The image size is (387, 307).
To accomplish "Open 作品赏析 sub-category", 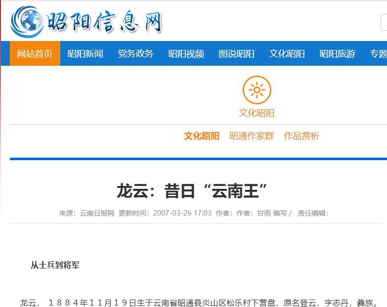I will pyautogui.click(x=301, y=136).
